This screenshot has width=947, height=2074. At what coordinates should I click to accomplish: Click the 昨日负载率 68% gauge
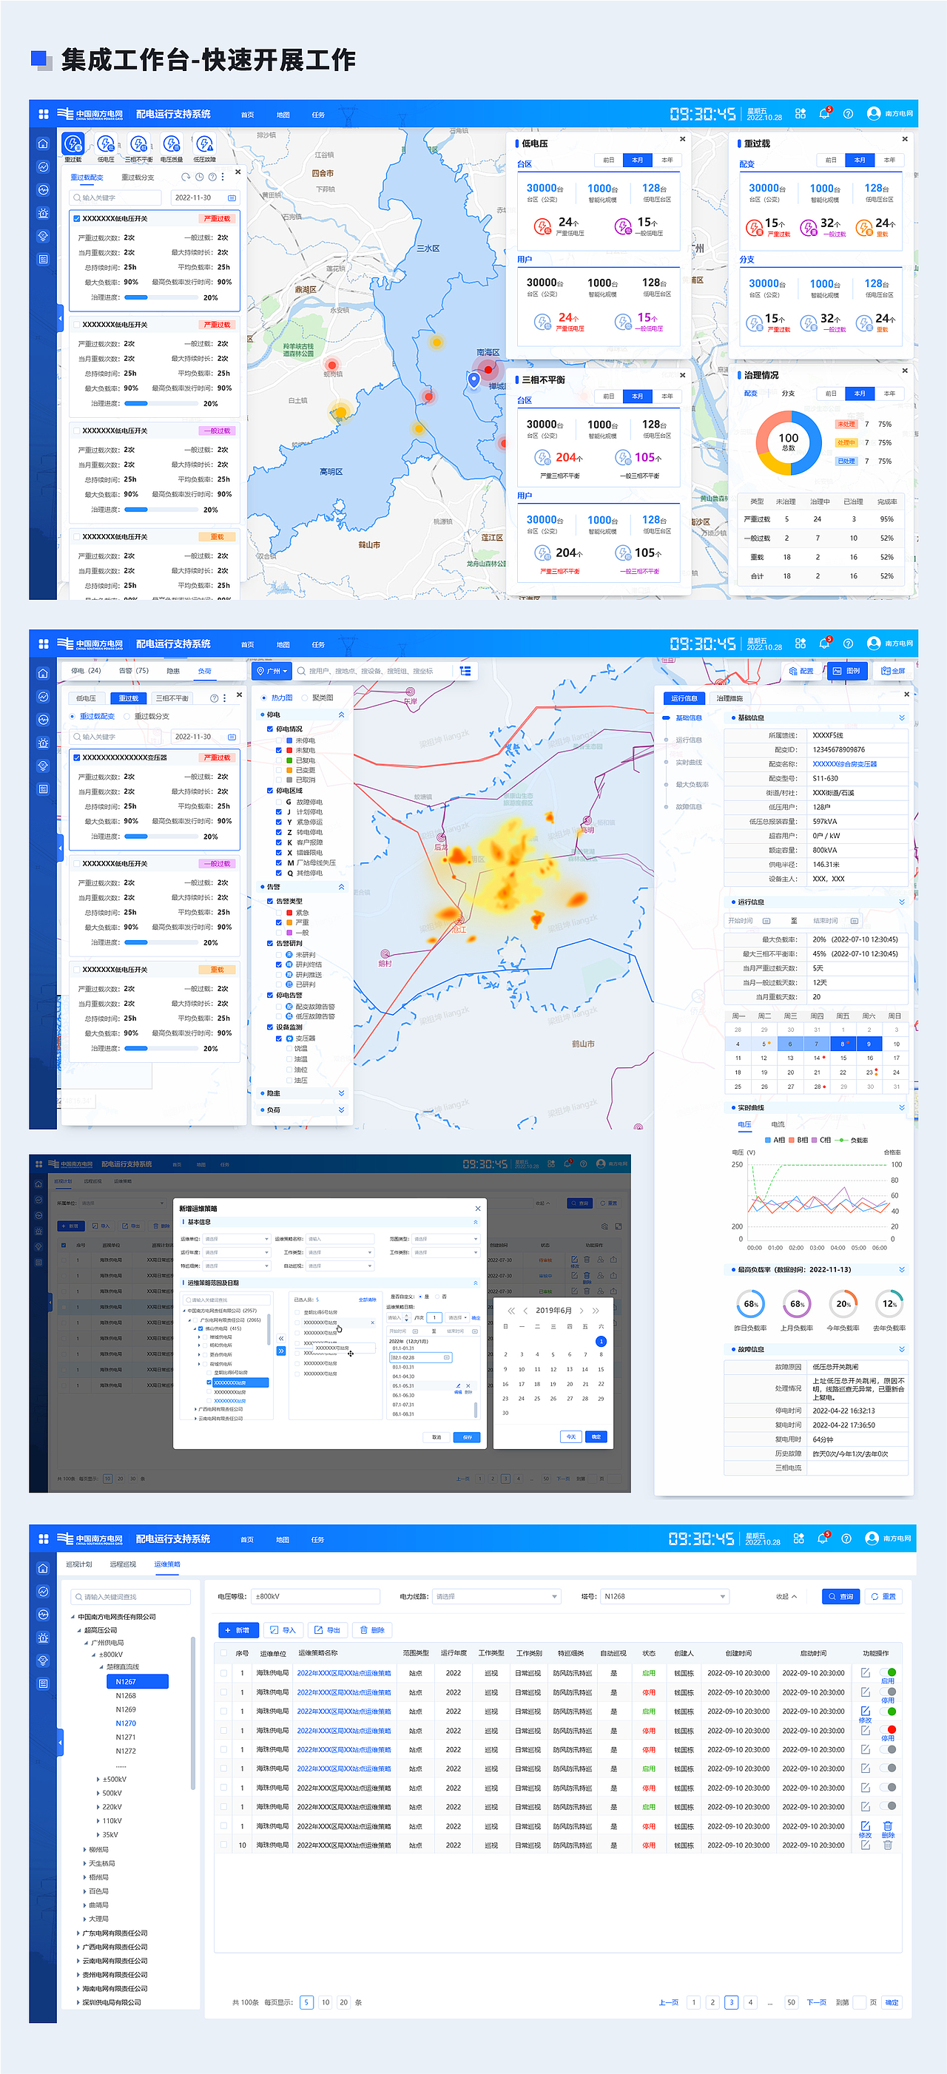pyautogui.click(x=750, y=1304)
